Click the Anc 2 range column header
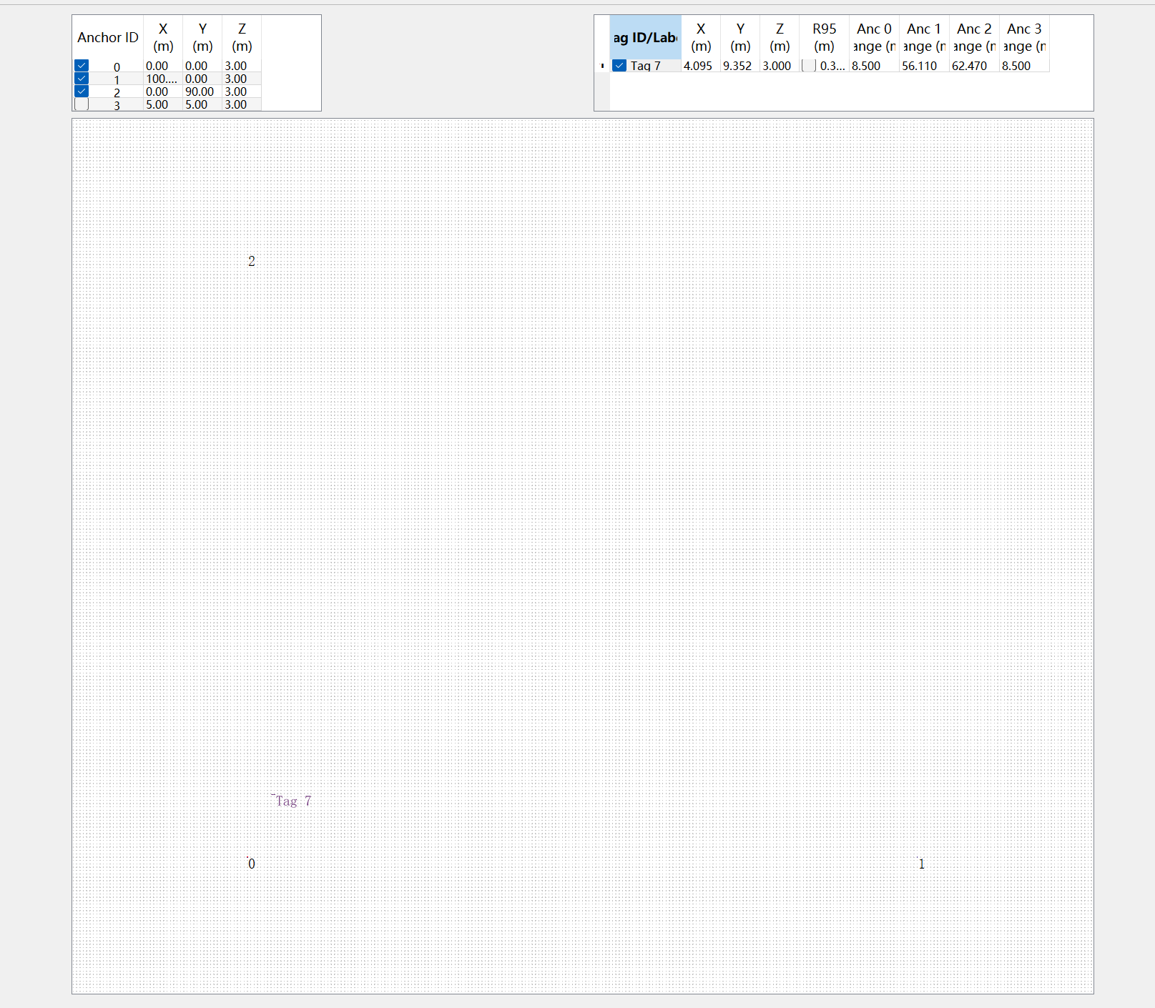This screenshot has width=1155, height=1008. pos(974,37)
